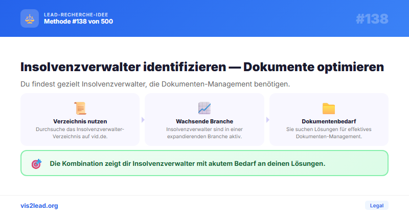Select the Wachsende Branche card title
Viewport: 409px width, 215px height.
(x=204, y=121)
